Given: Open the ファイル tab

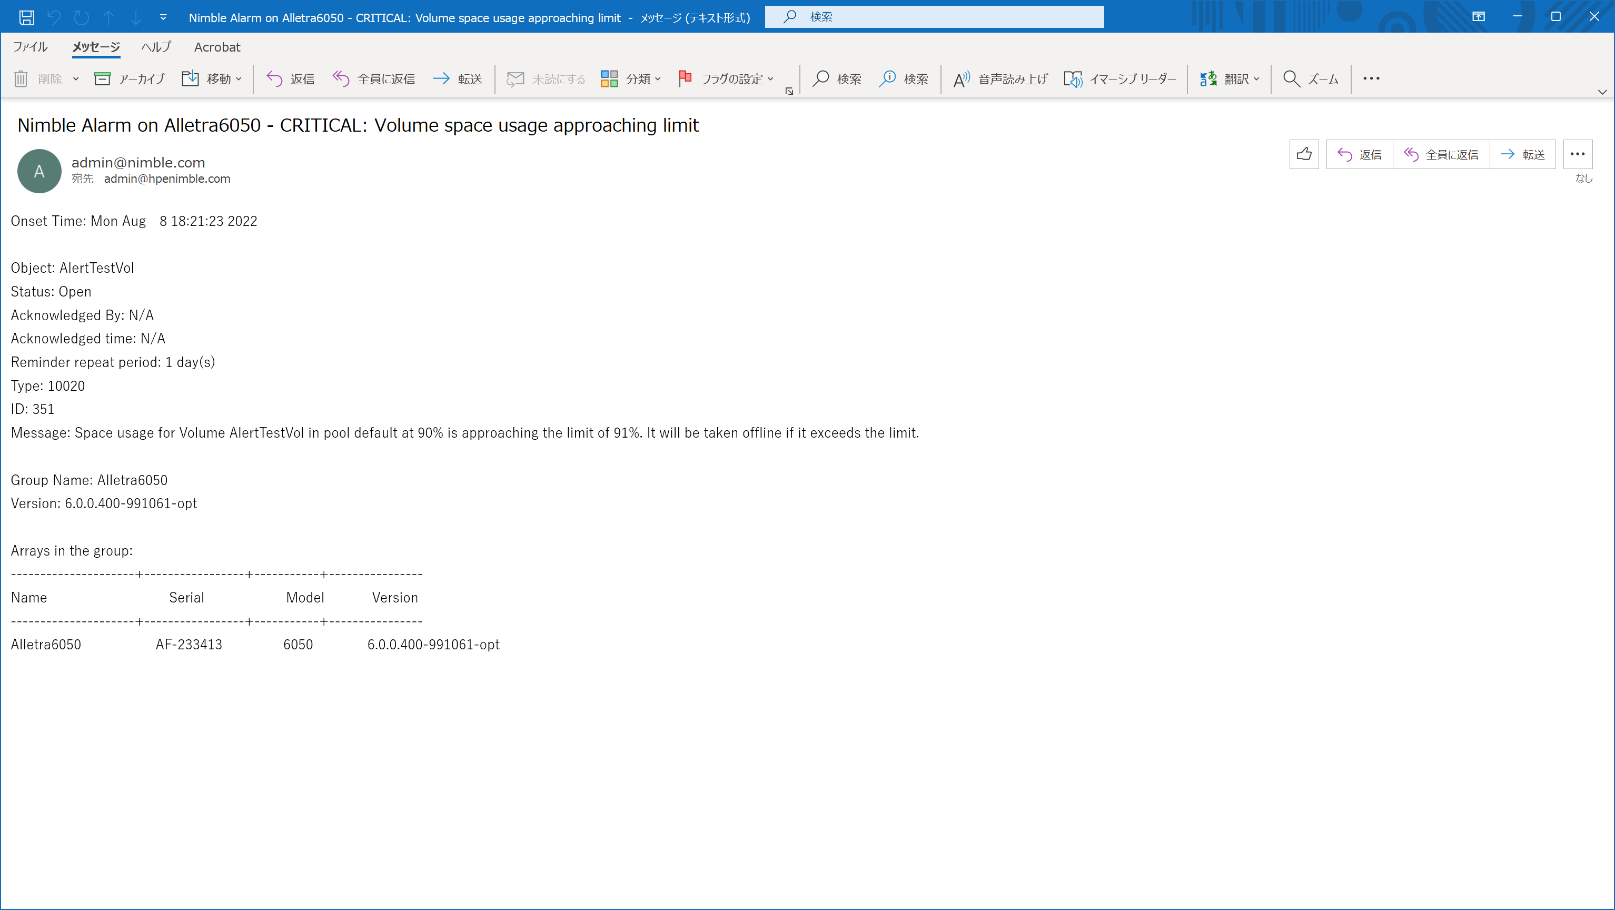Looking at the screenshot, I should point(30,47).
